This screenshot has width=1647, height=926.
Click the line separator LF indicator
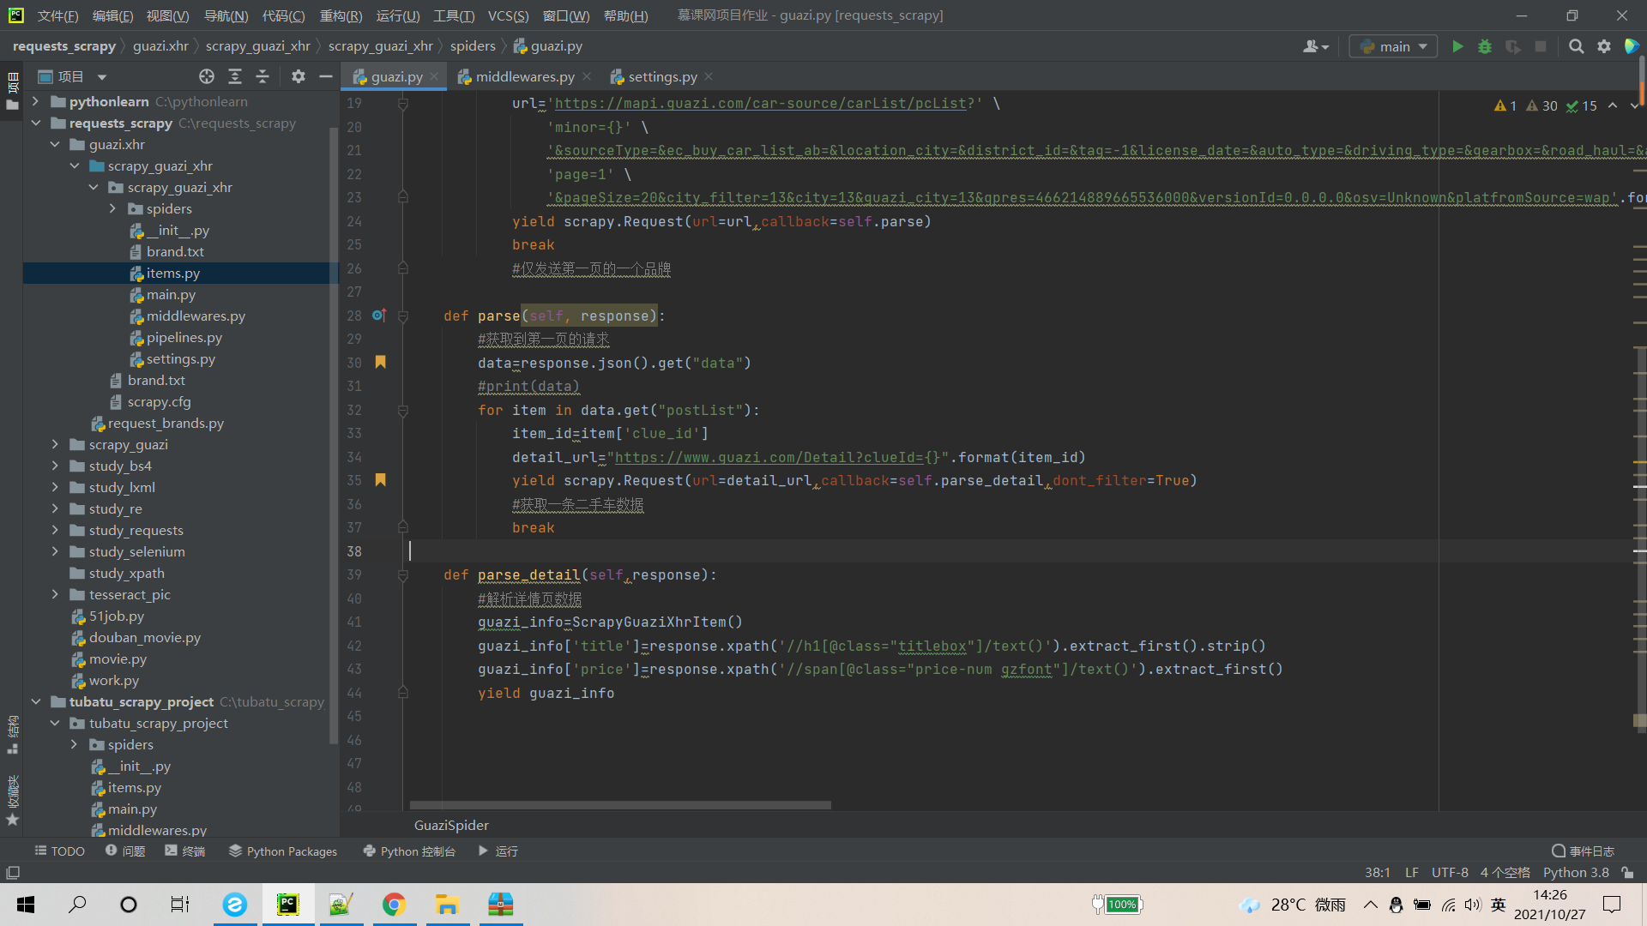point(1411,872)
